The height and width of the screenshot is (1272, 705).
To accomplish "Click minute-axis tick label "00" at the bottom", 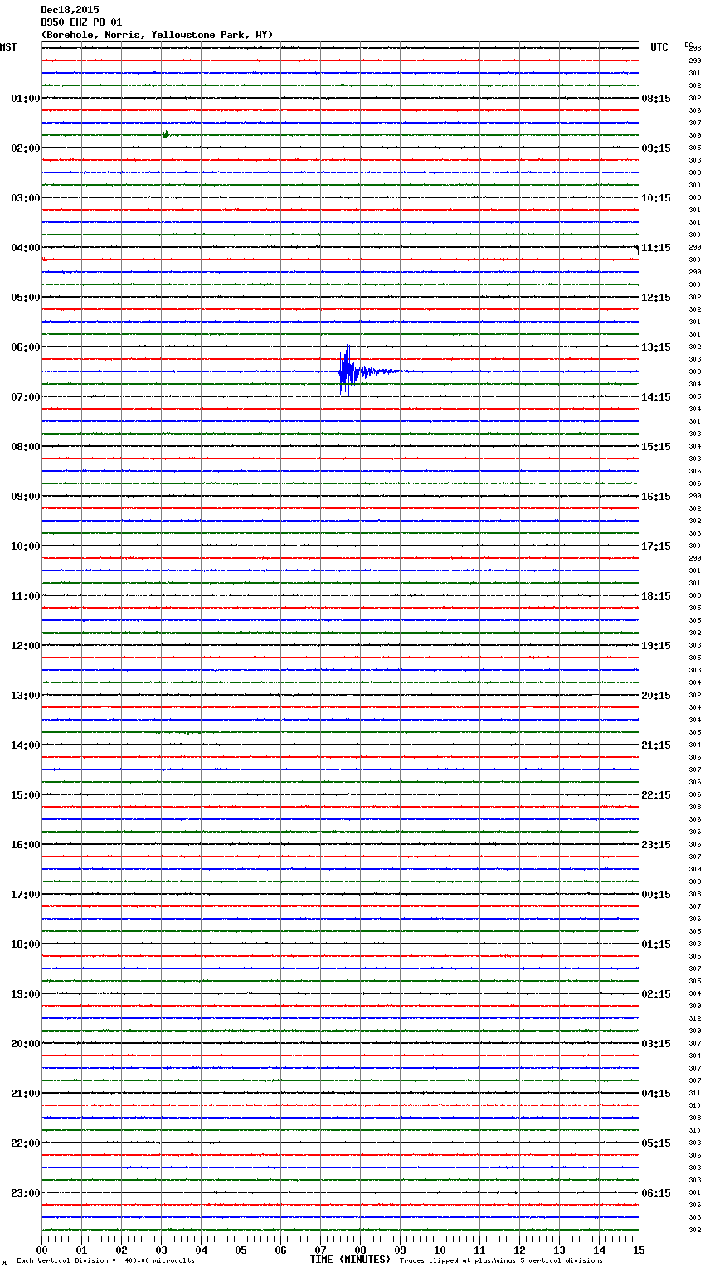I will (41, 1250).
